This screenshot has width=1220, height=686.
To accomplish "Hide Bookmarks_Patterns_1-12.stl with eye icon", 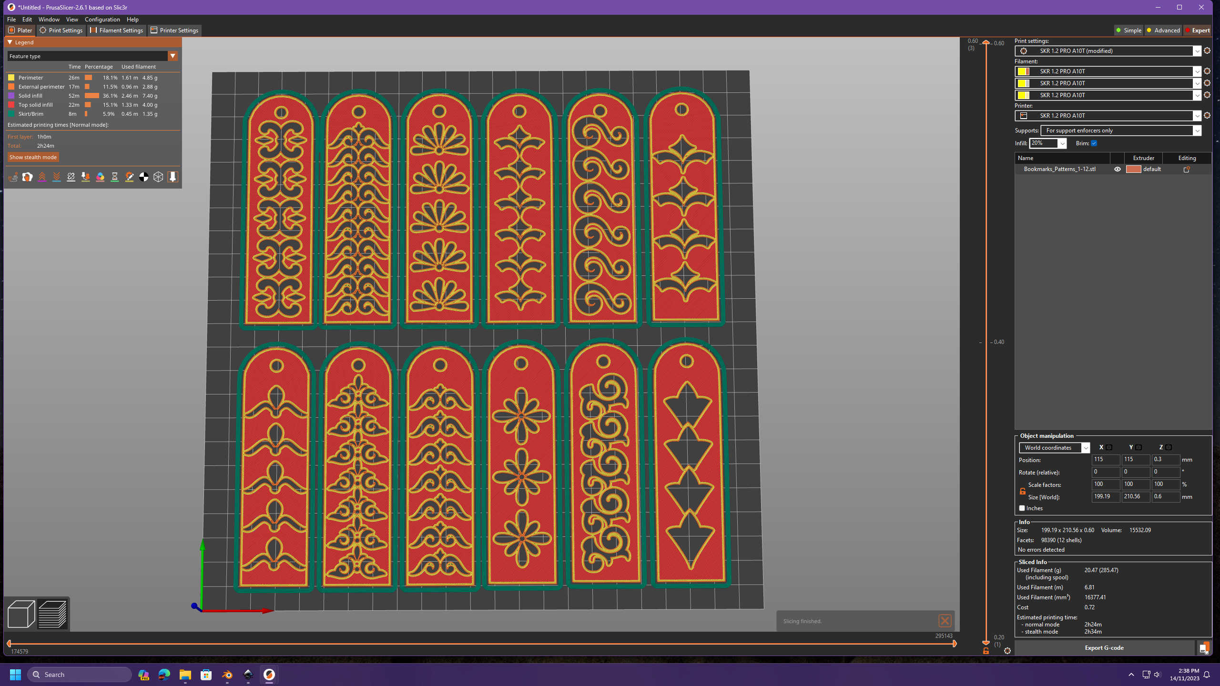I will click(x=1117, y=169).
